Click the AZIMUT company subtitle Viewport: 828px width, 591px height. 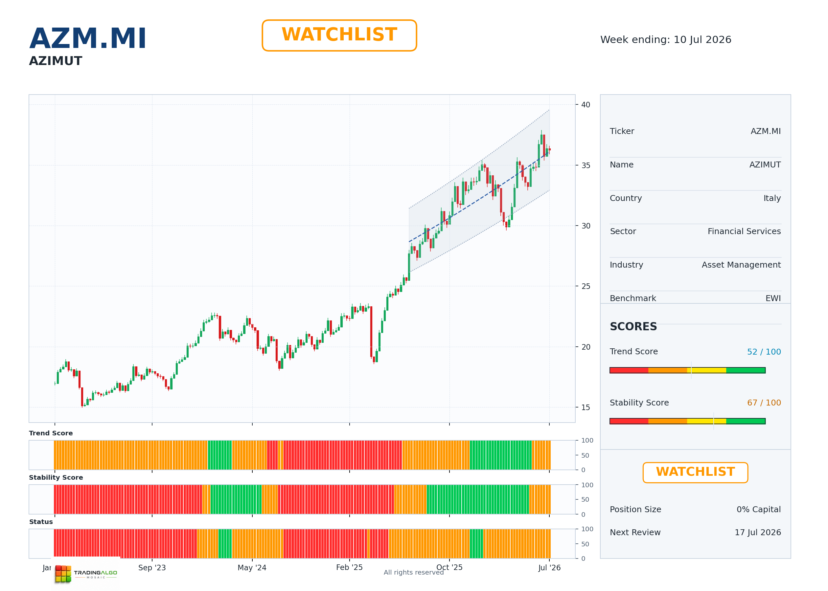point(56,61)
